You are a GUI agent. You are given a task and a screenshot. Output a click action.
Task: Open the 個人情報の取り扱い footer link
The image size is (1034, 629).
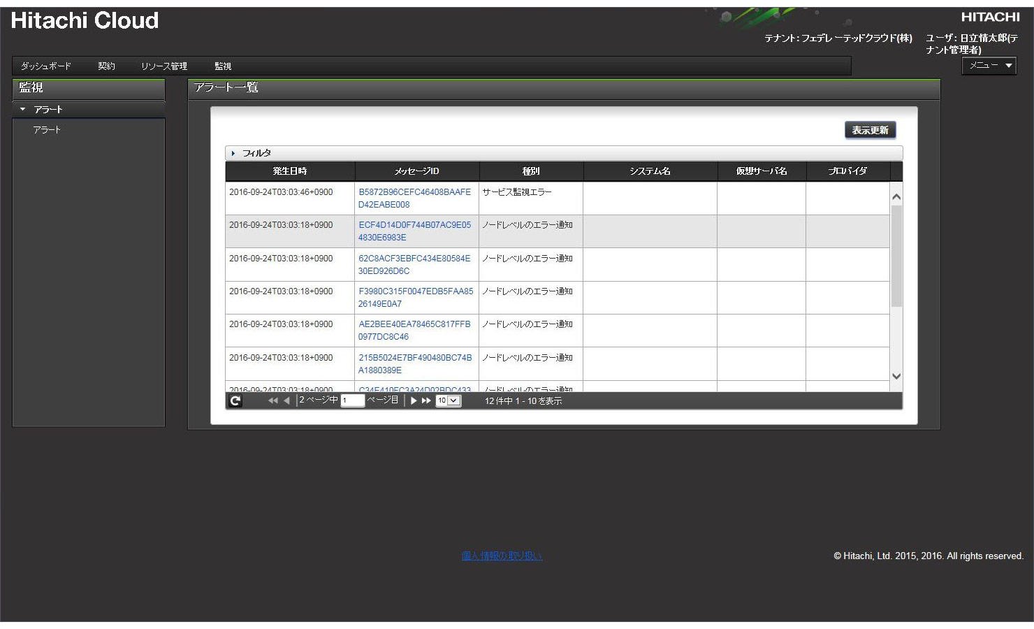[502, 556]
